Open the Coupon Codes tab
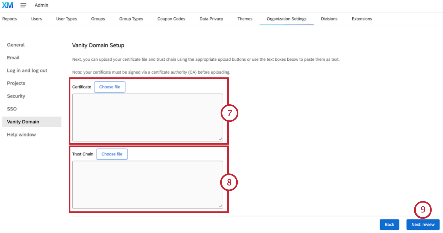443x233 pixels. [x=171, y=19]
